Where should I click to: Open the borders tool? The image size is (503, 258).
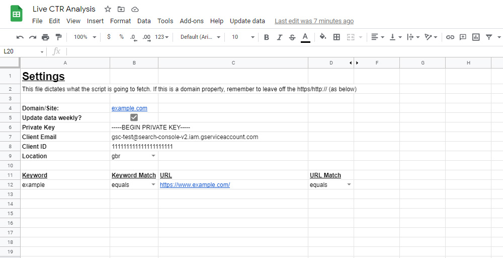point(337,37)
